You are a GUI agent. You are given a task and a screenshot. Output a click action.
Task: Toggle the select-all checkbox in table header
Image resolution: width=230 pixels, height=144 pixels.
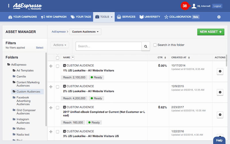57,58
